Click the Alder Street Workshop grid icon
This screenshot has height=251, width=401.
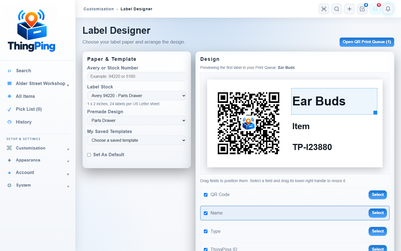coord(9,83)
